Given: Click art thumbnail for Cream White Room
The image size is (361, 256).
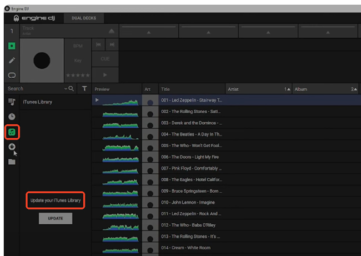Looking at the screenshot, I should 150,248.
